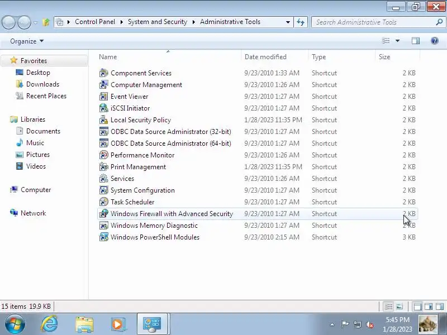This screenshot has height=335, width=447.
Task: Open the Organize dropdown menu
Action: pos(27,41)
